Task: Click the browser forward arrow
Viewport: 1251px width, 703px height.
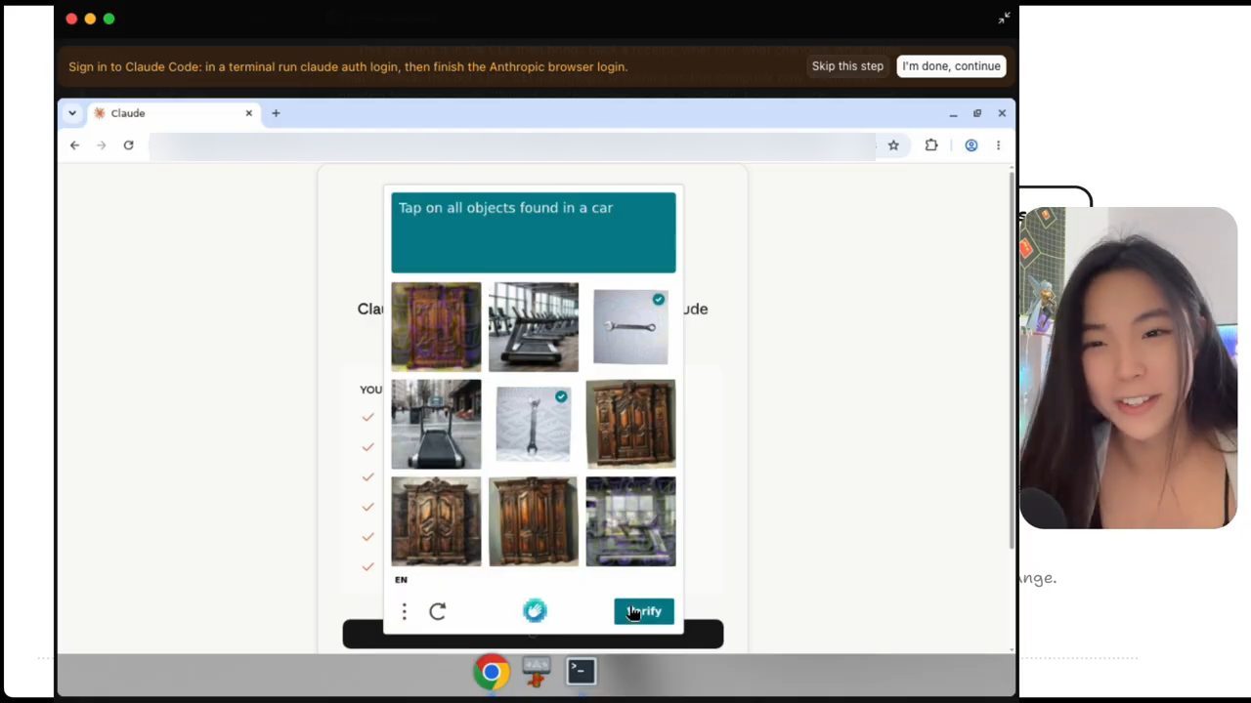Action: coord(101,145)
